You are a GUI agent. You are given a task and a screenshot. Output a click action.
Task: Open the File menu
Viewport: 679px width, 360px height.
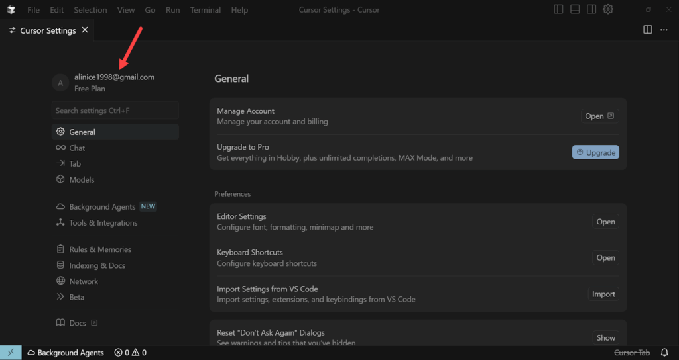tap(33, 9)
